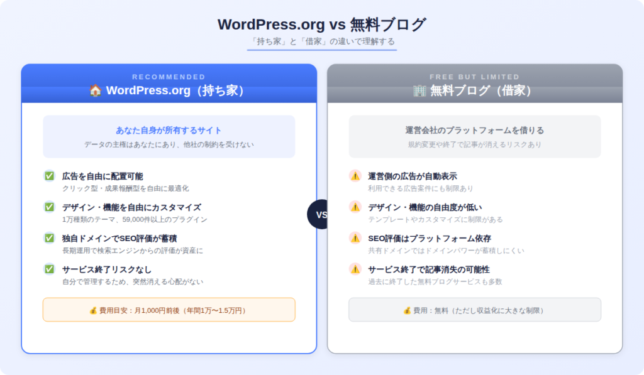The width and height of the screenshot is (644, 375).
Task: Click the house icon beside WordPress.org（持ち家）
Action: 96,90
